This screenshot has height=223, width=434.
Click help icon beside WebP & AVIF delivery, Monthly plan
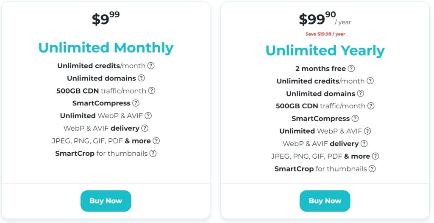pyautogui.click(x=145, y=128)
